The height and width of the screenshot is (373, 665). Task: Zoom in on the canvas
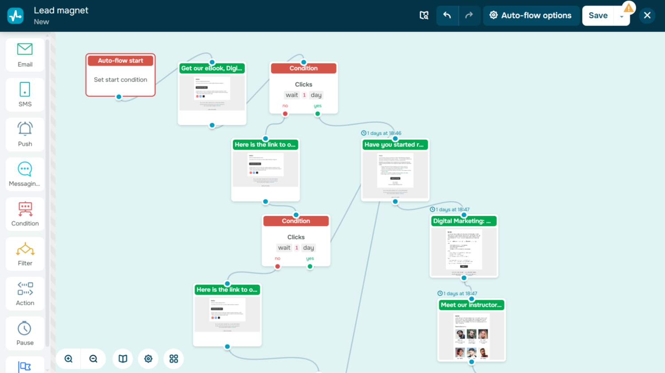[67, 358]
